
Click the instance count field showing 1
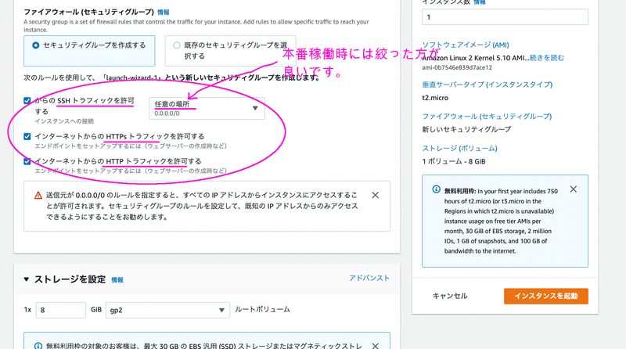coord(505,17)
